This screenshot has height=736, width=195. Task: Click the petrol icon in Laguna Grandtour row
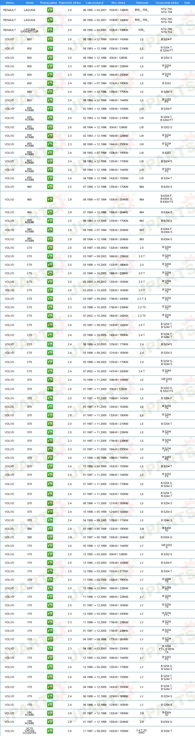(50, 30)
